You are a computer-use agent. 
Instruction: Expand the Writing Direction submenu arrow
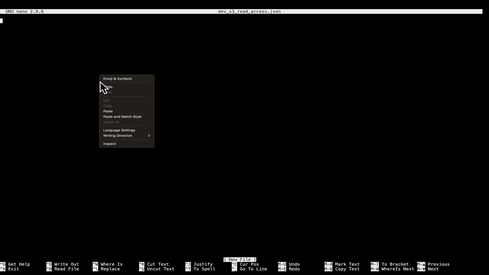(149, 136)
